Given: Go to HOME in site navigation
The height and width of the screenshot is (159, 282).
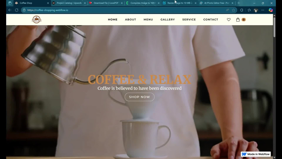Looking at the screenshot, I should 113,19.
